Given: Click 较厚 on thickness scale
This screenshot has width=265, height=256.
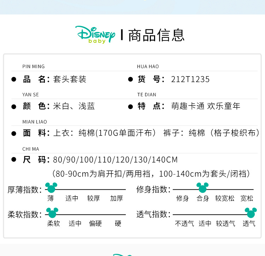Looking at the screenshot, I should [x=94, y=198].
